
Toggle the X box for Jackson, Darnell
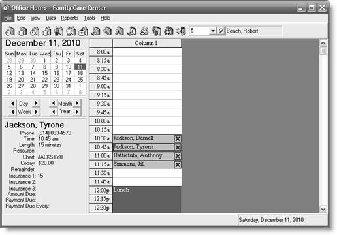pos(178,138)
